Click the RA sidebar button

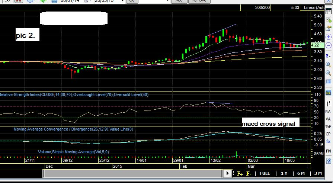point(328,112)
